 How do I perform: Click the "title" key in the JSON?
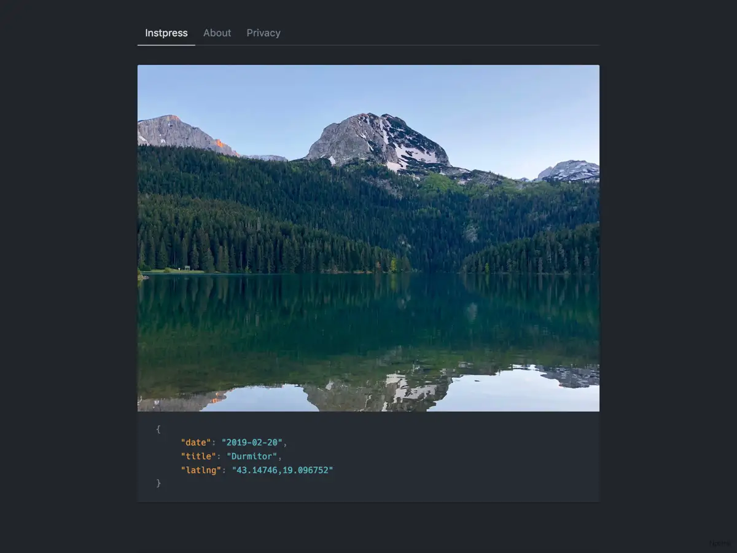pyautogui.click(x=198, y=457)
